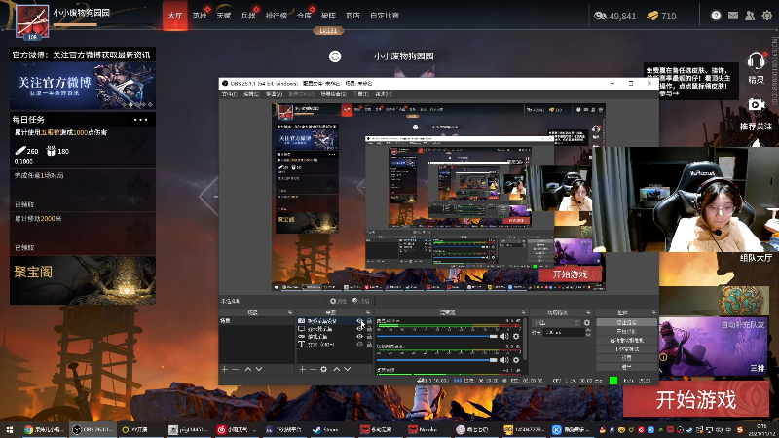Click fourth button in OBS controls panel
Viewport: 779px width, 438px height.
(x=626, y=349)
